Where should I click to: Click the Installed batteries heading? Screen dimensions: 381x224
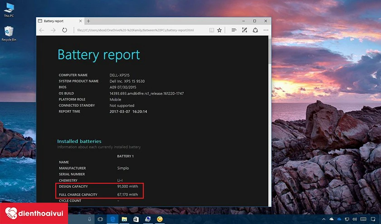pos(79,141)
